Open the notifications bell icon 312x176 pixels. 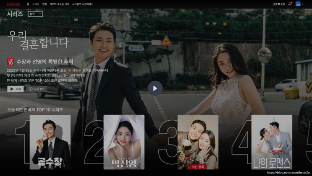(290, 4)
